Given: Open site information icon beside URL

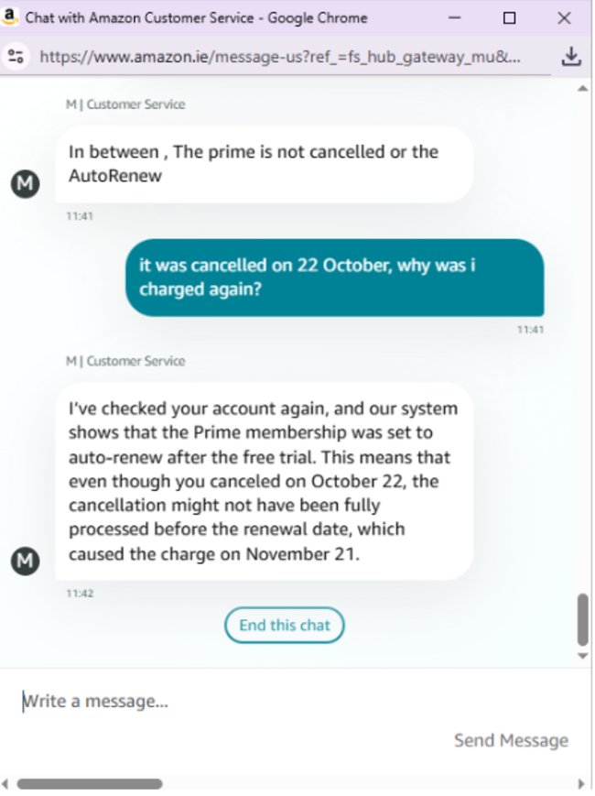Looking at the screenshot, I should [x=16, y=57].
